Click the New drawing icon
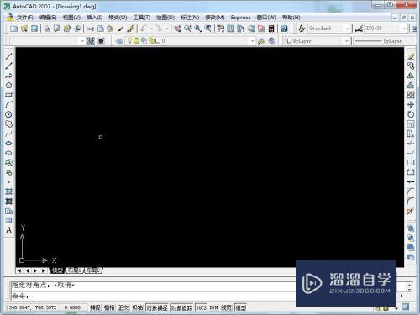This screenshot has height=315, width=420. coord(13,29)
